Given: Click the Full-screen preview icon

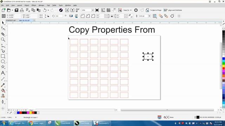Looking at the screenshot, I should [x=97, y=10].
